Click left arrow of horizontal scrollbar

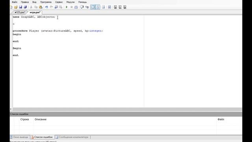point(11,109)
